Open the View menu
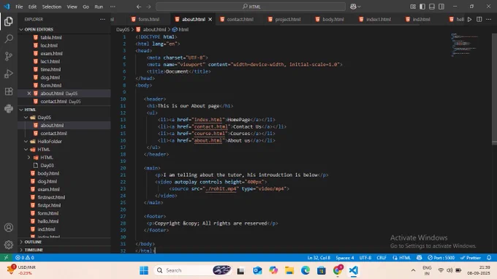This screenshot has height=279, width=497. click(x=72, y=7)
